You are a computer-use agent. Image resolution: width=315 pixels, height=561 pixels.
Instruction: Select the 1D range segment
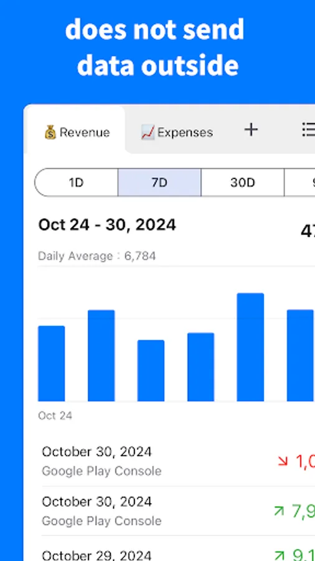tap(76, 183)
